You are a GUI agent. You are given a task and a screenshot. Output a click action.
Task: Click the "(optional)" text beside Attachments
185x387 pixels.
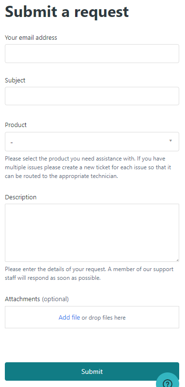(55, 299)
